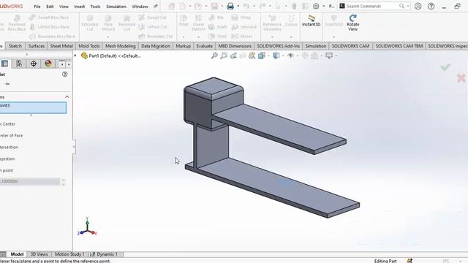Switch to the SOLIDWORKS Add-Ins tab
This screenshot has width=468, height=263.
pos(278,46)
